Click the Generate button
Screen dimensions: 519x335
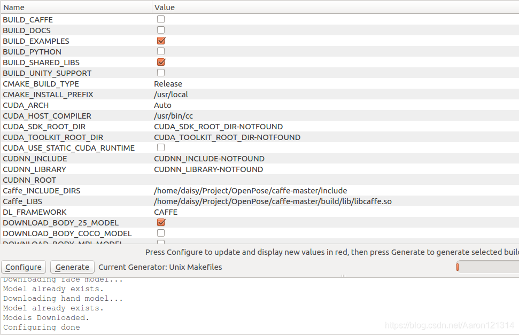(x=72, y=267)
